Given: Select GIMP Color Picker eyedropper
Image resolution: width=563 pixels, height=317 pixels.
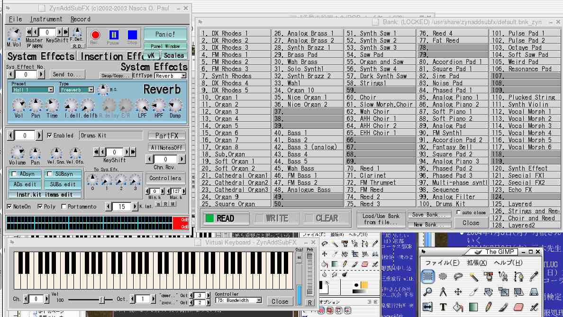Looking at the screenshot, I should point(534,276).
